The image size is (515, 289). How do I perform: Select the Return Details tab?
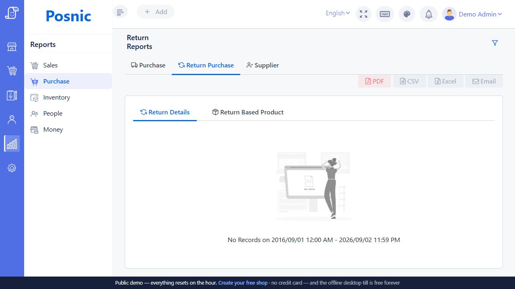[165, 112]
